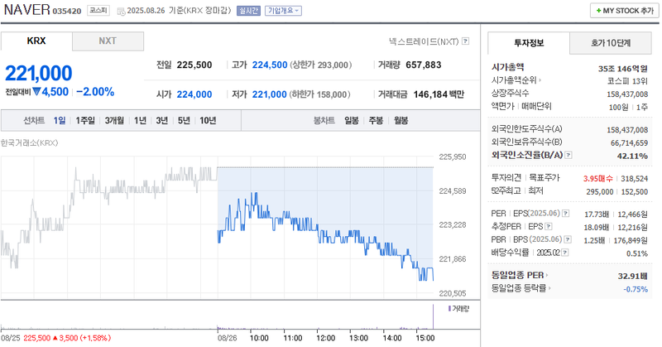
Task: Click target price 318,524
Action: [634, 179]
